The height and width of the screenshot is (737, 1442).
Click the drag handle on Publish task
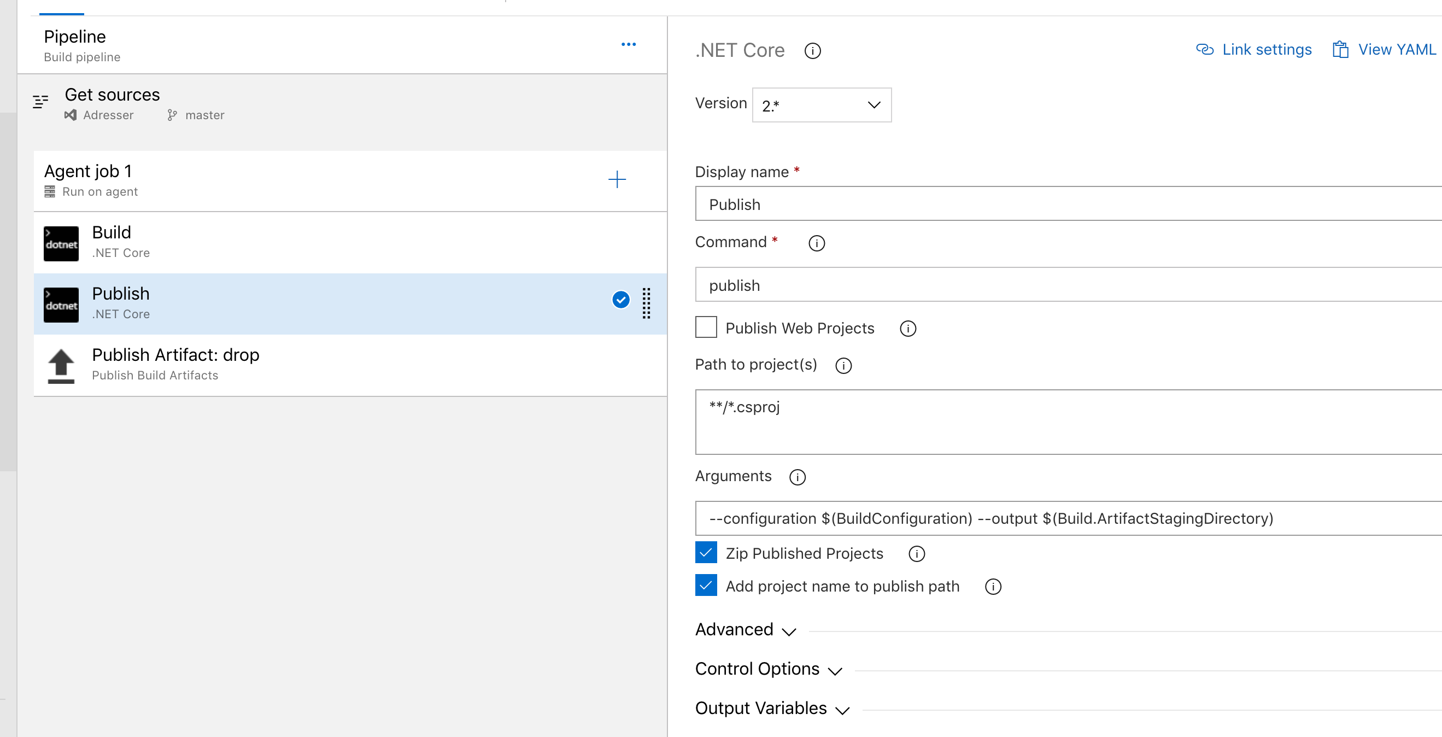646,303
